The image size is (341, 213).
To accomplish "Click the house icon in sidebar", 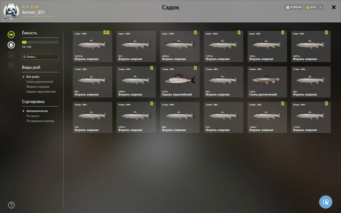I will (11, 65).
